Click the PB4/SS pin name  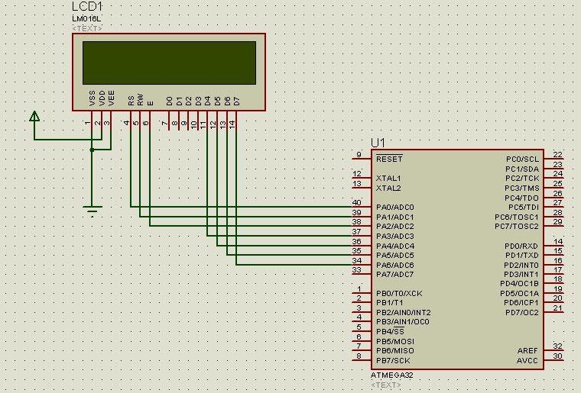click(x=390, y=331)
